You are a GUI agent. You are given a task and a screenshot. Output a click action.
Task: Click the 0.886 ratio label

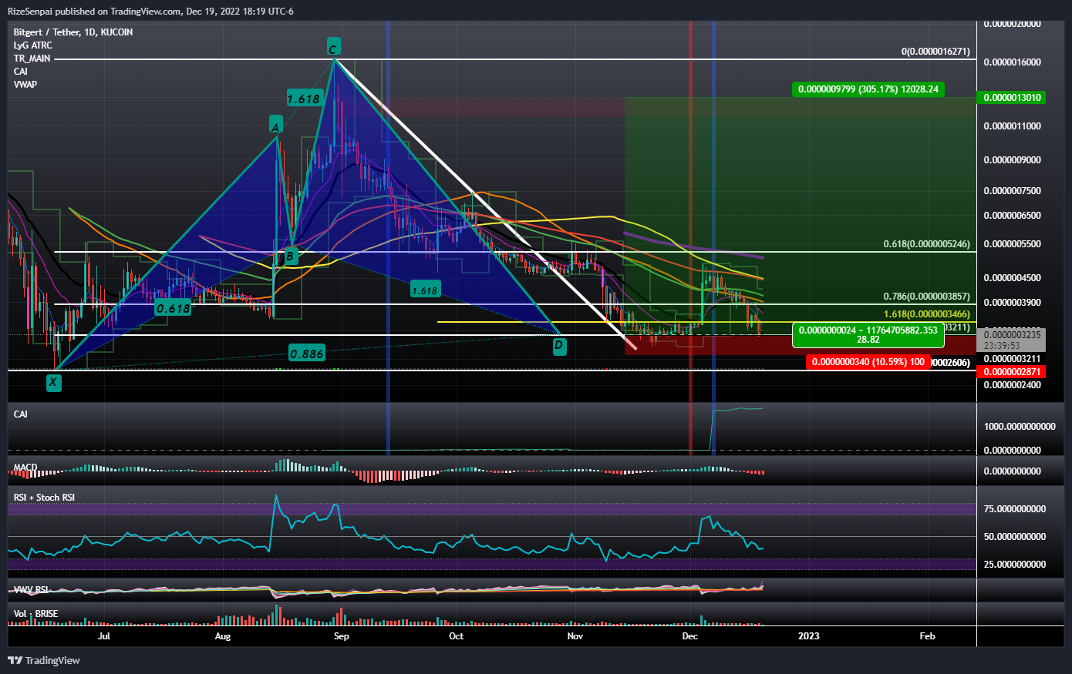pyautogui.click(x=306, y=354)
